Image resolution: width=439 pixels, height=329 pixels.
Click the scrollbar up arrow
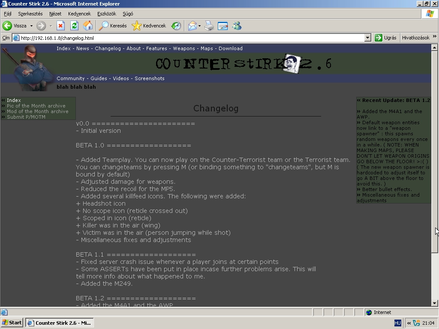click(x=435, y=48)
